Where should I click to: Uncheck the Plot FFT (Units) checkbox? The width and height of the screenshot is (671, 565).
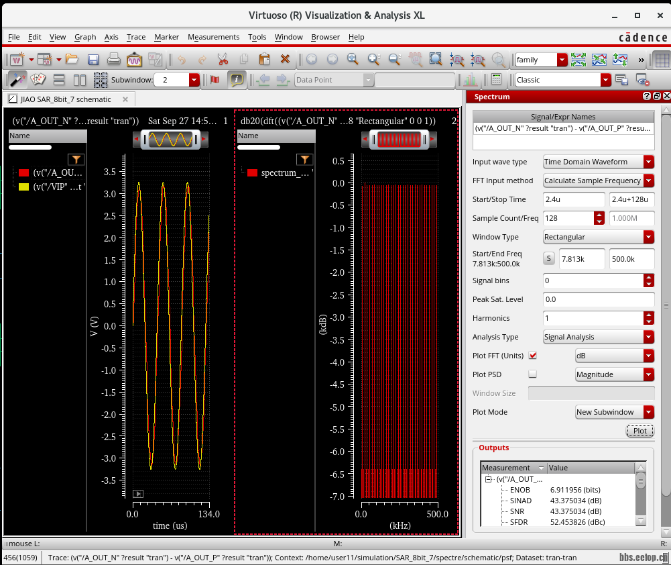[533, 356]
